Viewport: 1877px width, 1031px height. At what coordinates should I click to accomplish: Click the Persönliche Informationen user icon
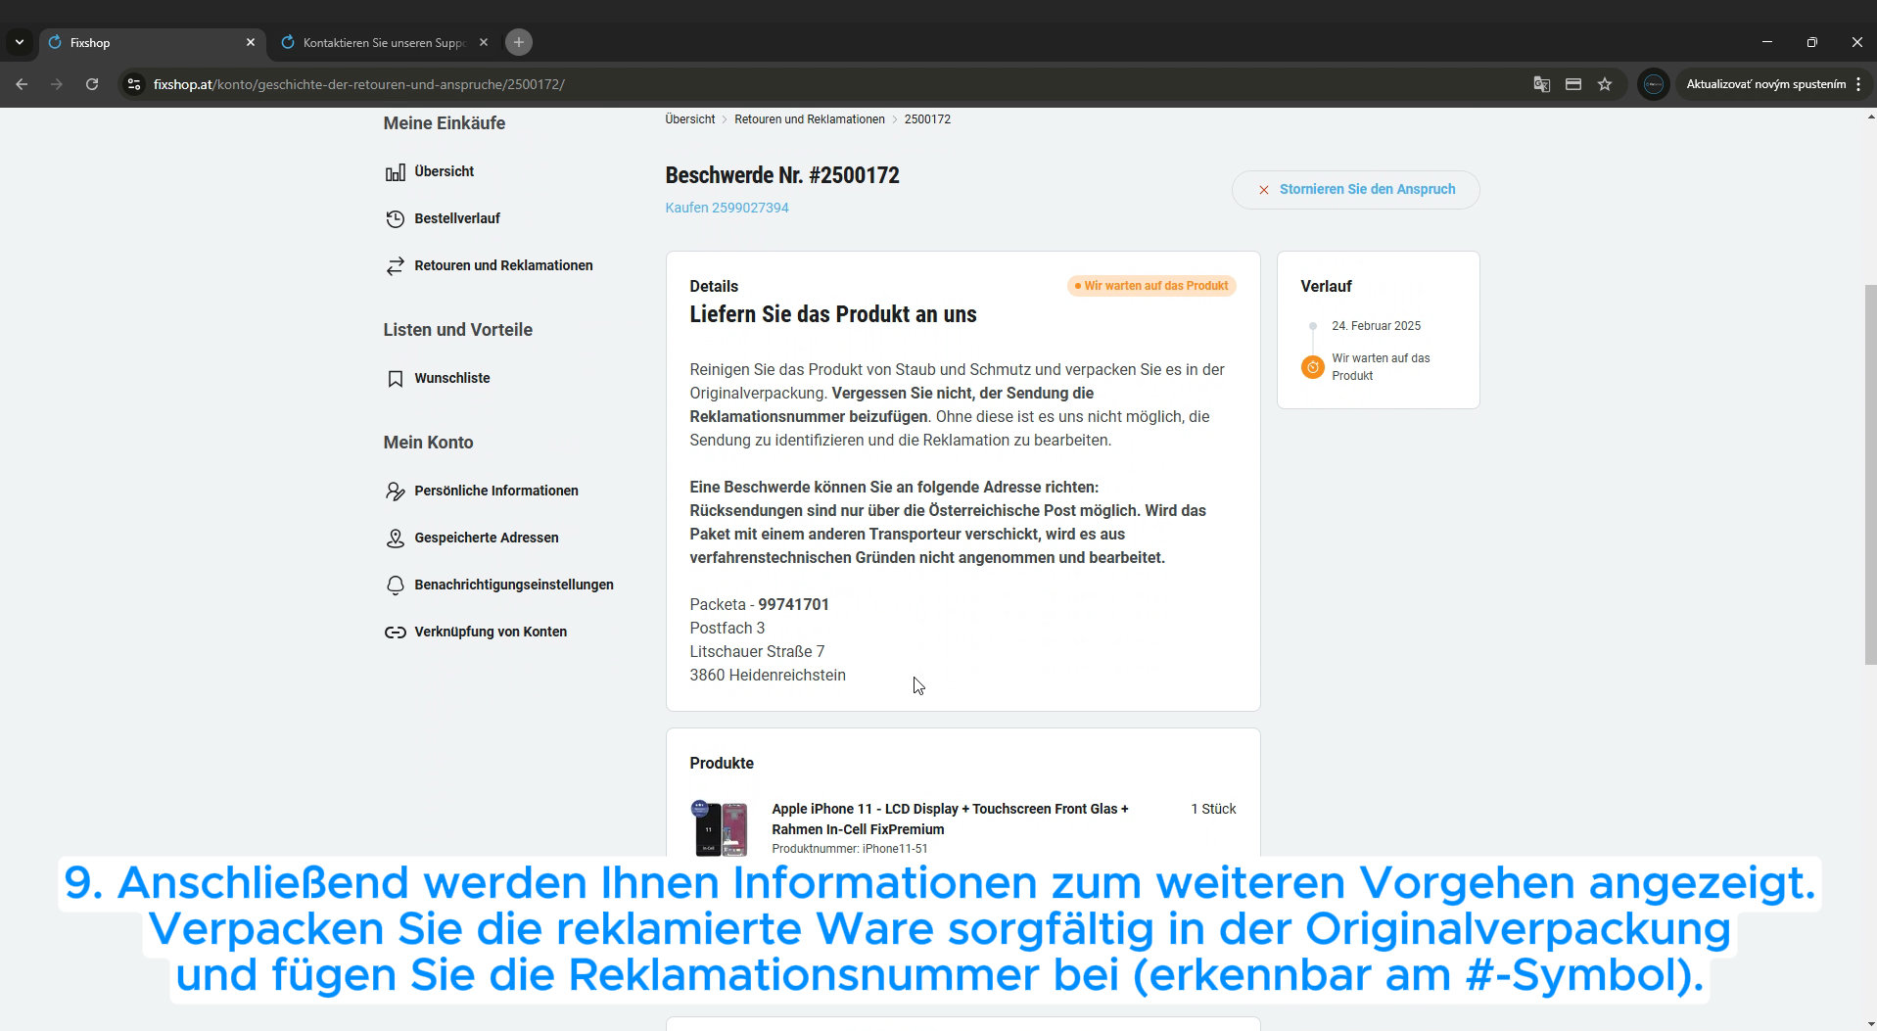[x=395, y=492]
